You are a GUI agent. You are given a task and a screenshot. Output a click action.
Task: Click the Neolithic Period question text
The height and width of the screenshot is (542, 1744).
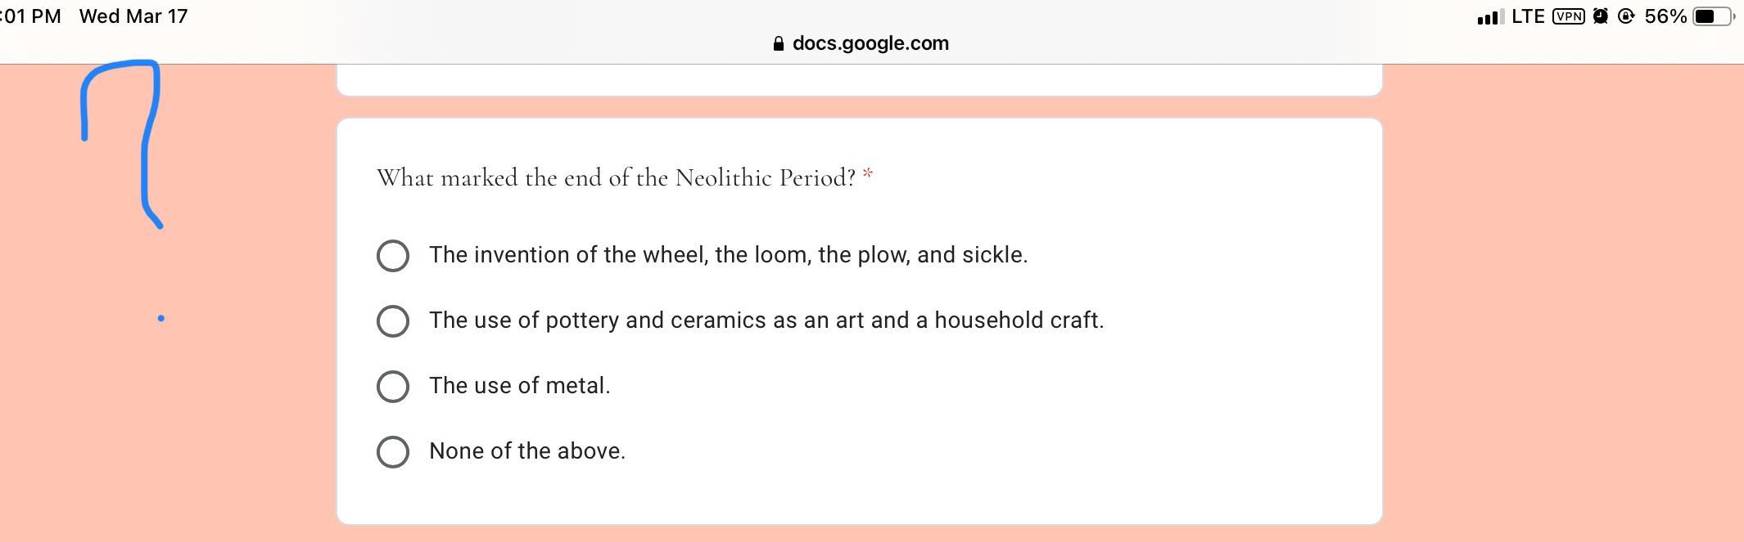tap(616, 178)
